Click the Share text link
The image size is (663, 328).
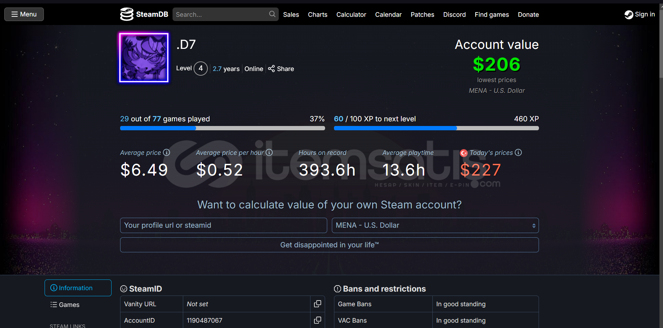tap(286, 69)
